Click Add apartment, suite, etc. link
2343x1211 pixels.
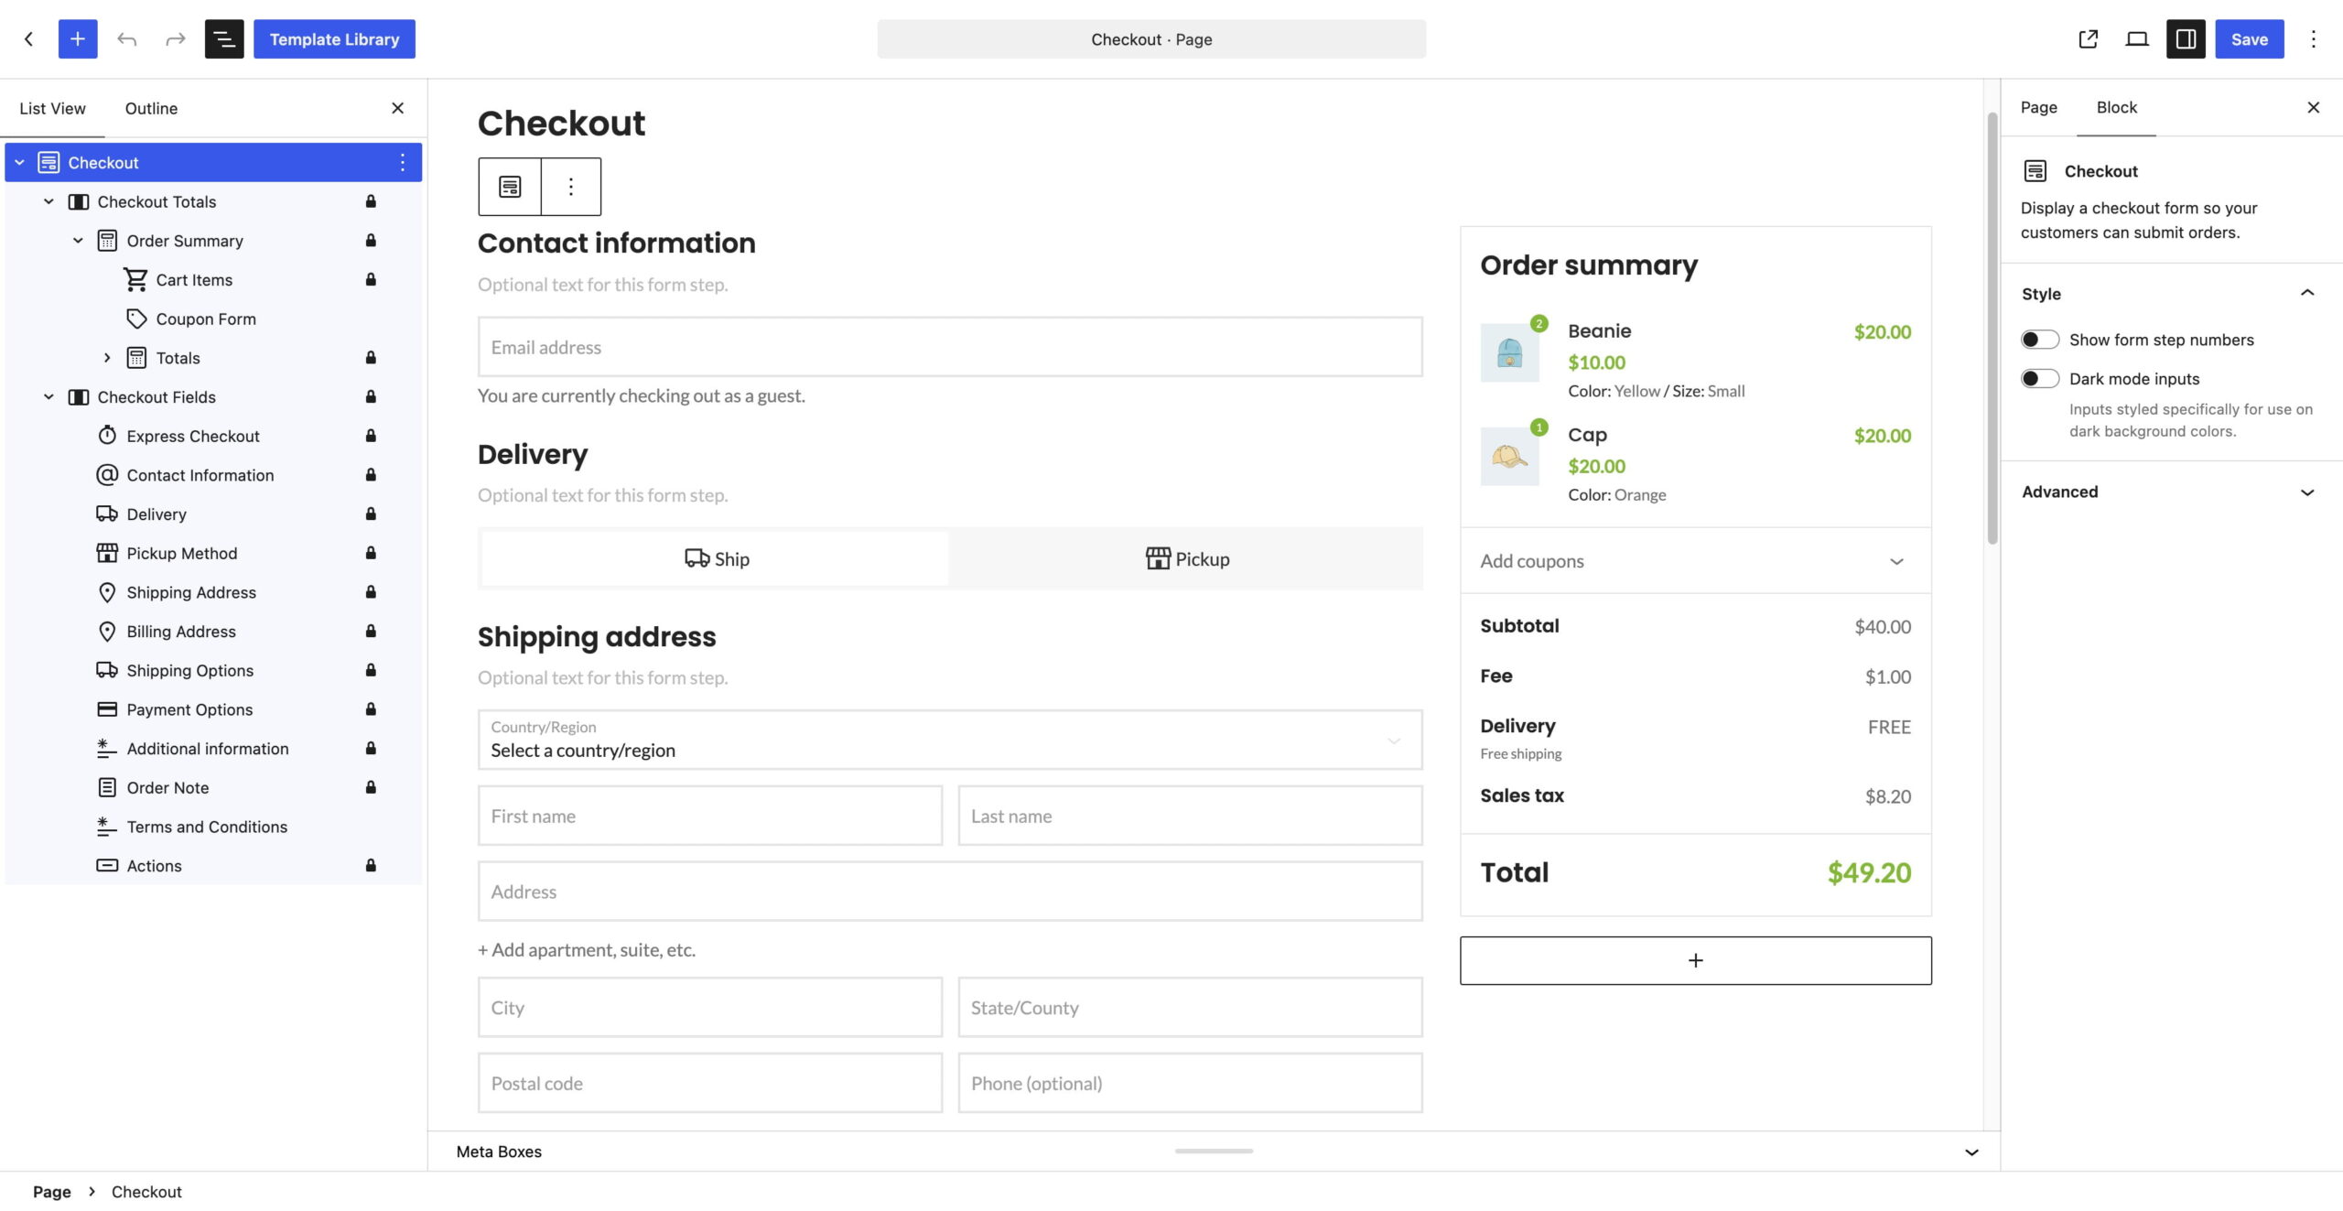click(x=587, y=949)
